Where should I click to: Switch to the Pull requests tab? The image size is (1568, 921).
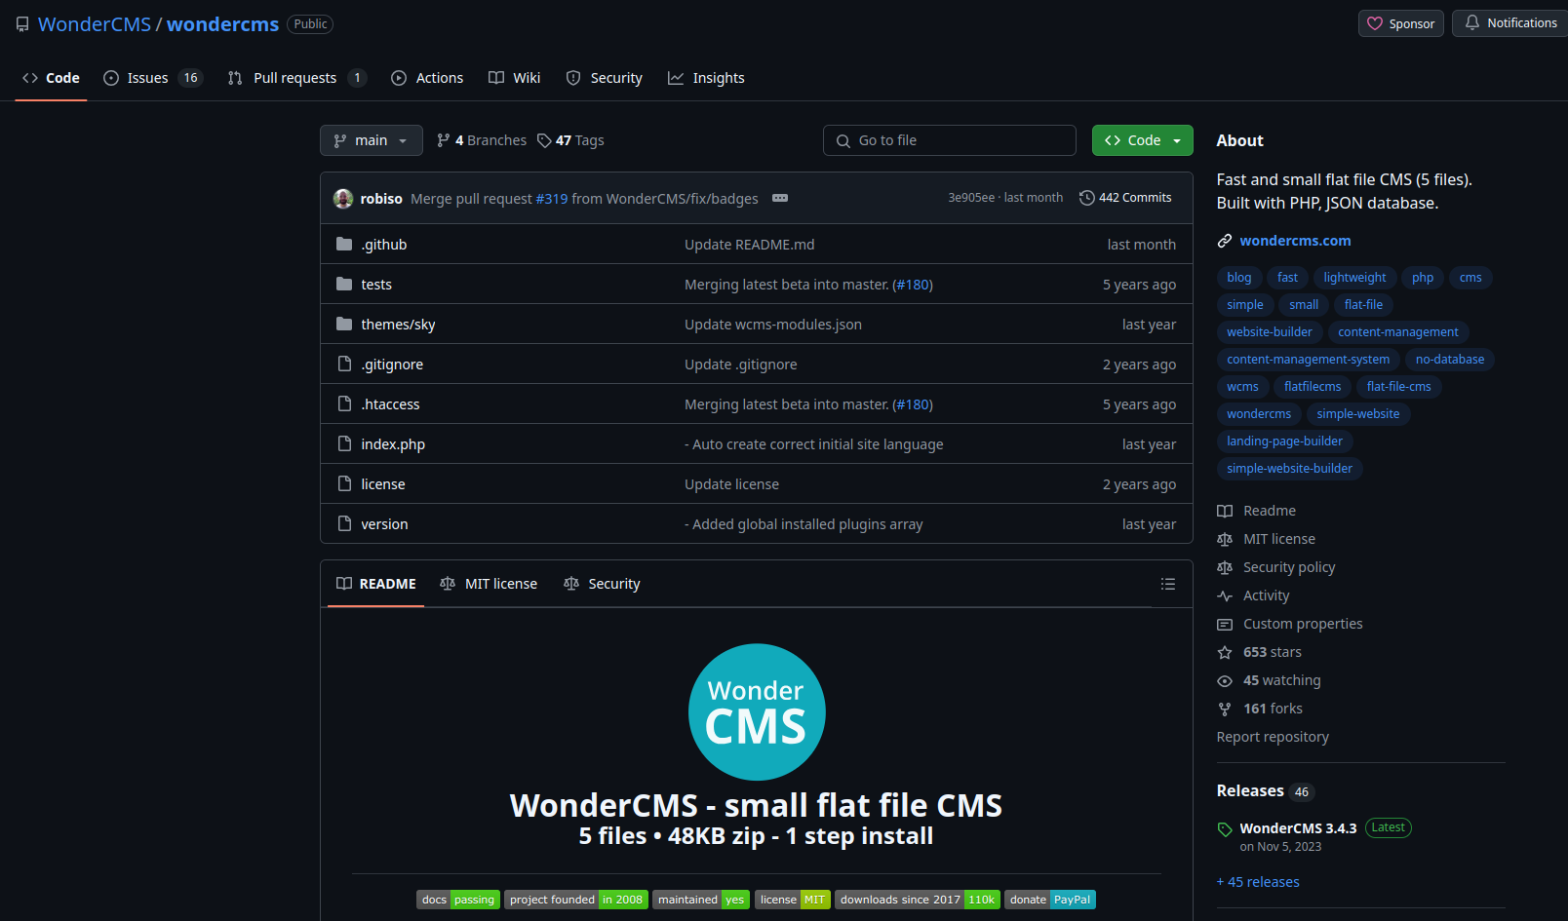[x=297, y=78]
